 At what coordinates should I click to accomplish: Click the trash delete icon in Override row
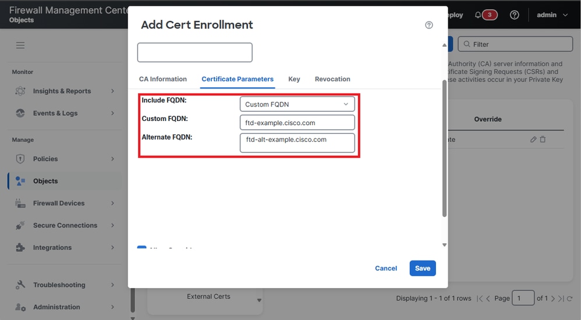[543, 140]
